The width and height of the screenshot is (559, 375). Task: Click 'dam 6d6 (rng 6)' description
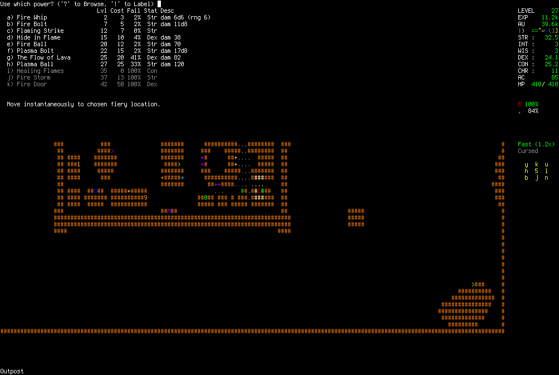(185, 17)
